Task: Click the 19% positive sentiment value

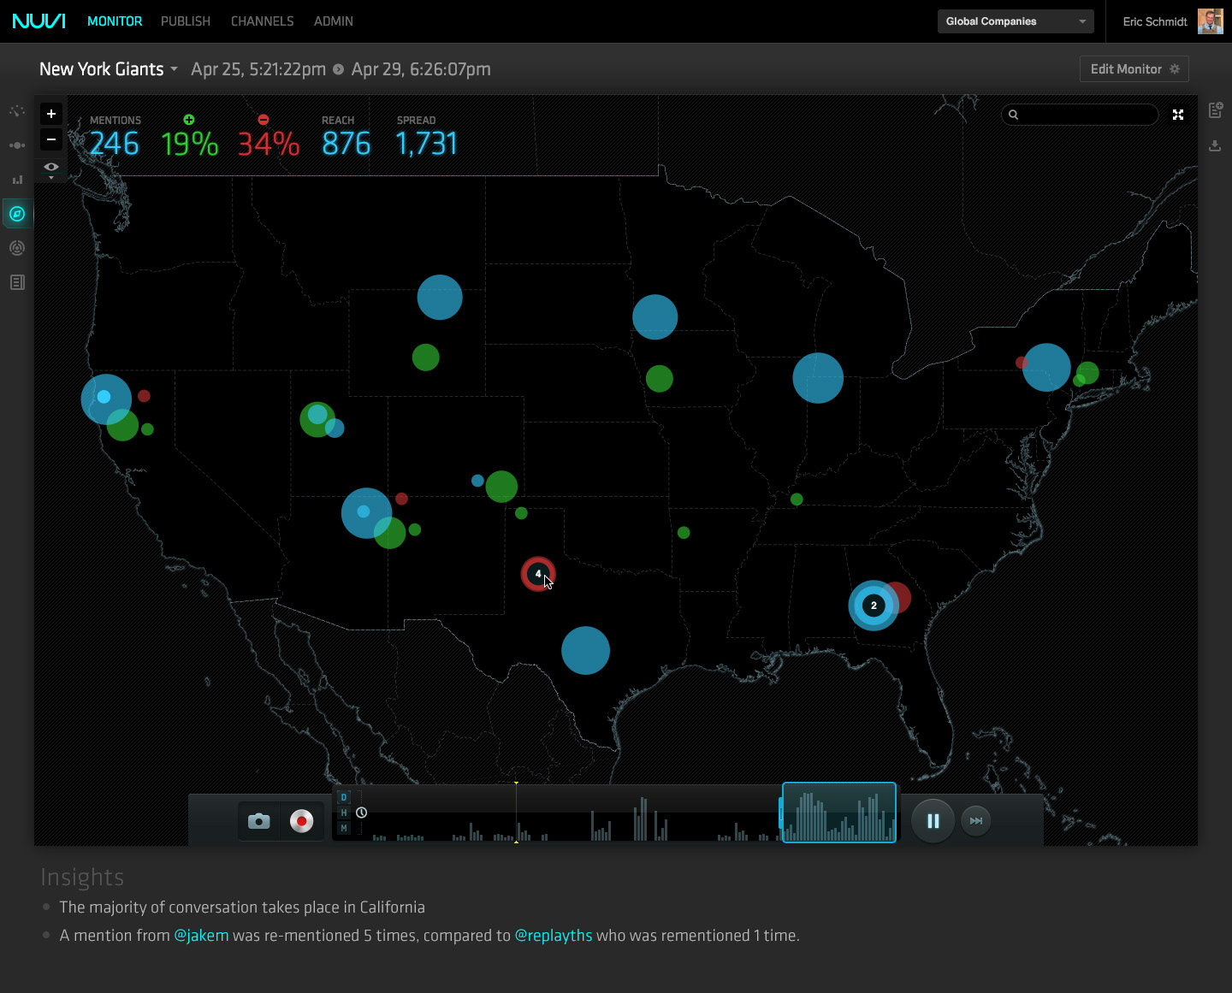Action: [x=190, y=144]
